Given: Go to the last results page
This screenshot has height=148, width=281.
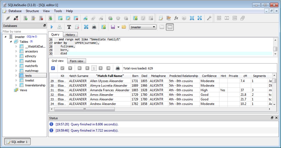Looking at the screenshot, I should click(108, 68).
